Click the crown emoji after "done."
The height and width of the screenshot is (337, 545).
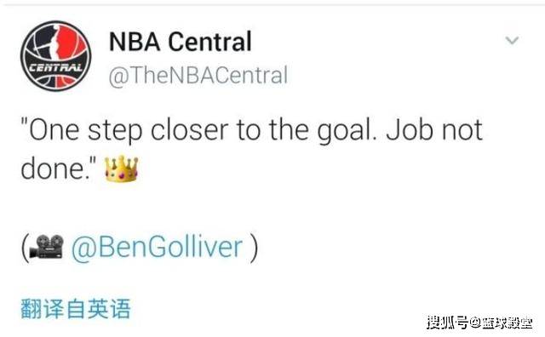(x=121, y=168)
